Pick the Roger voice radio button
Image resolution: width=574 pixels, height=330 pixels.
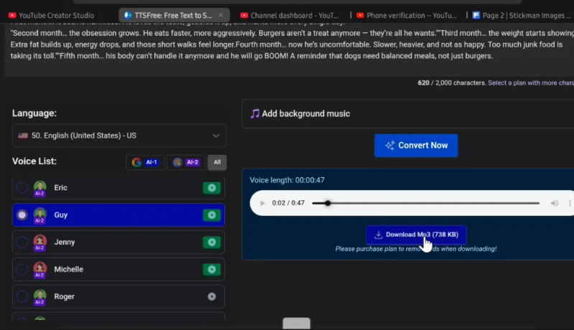click(x=22, y=296)
